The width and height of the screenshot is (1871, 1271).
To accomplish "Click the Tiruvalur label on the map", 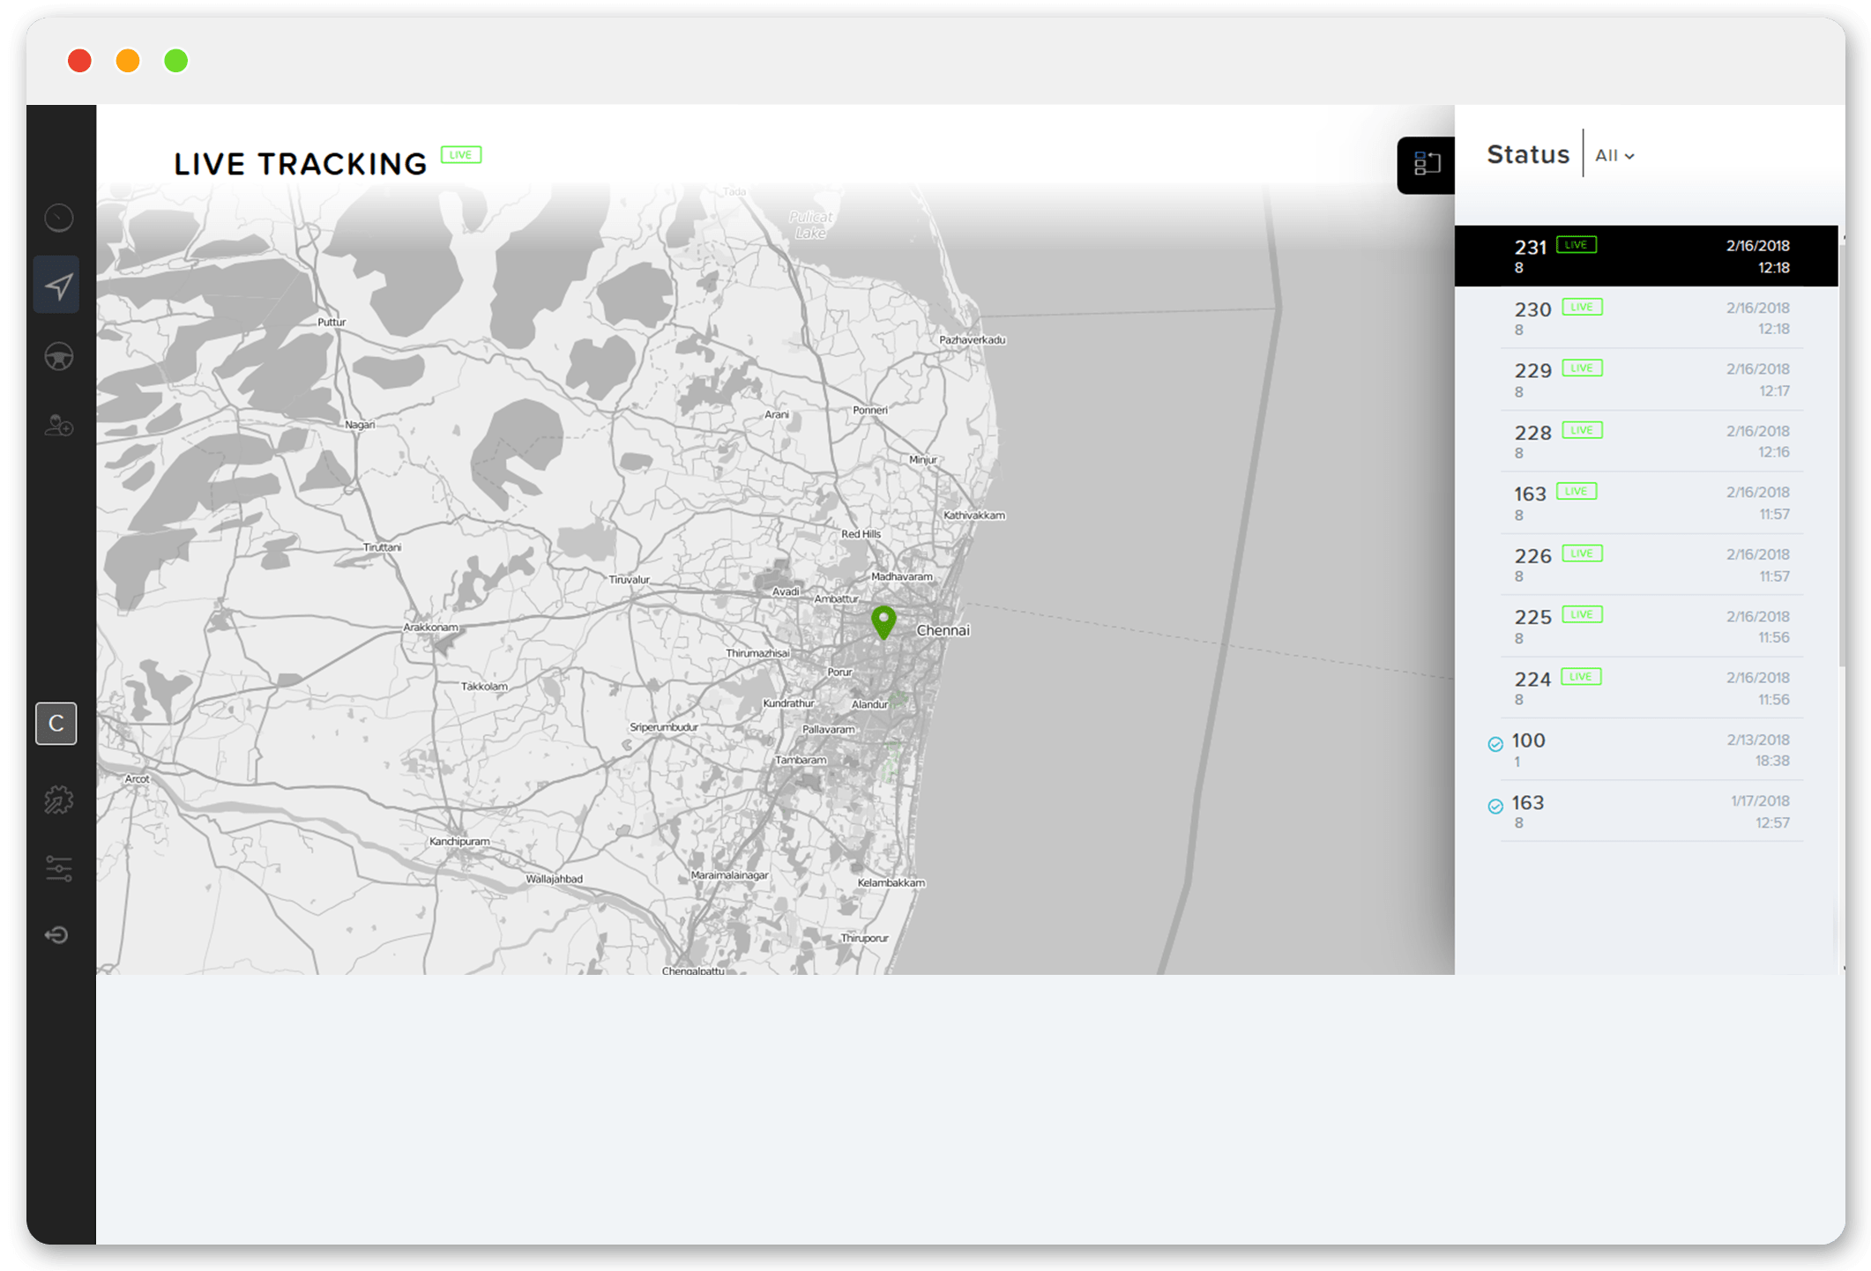I will (x=630, y=579).
